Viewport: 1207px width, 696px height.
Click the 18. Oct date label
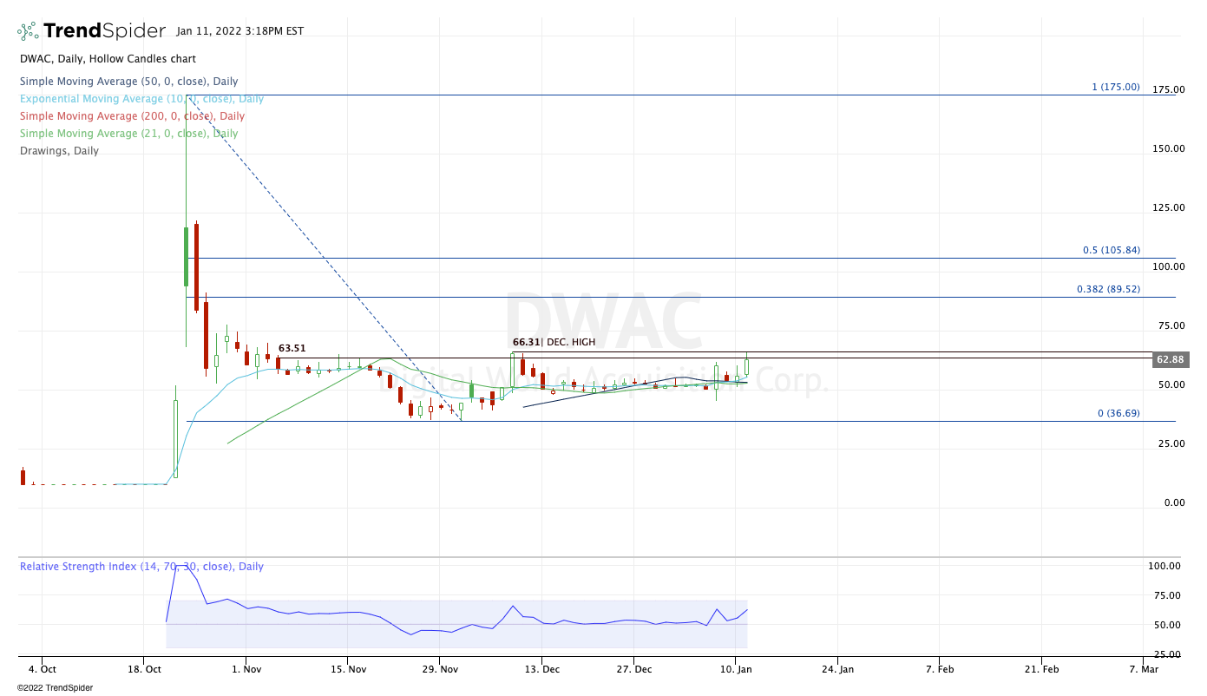(144, 669)
